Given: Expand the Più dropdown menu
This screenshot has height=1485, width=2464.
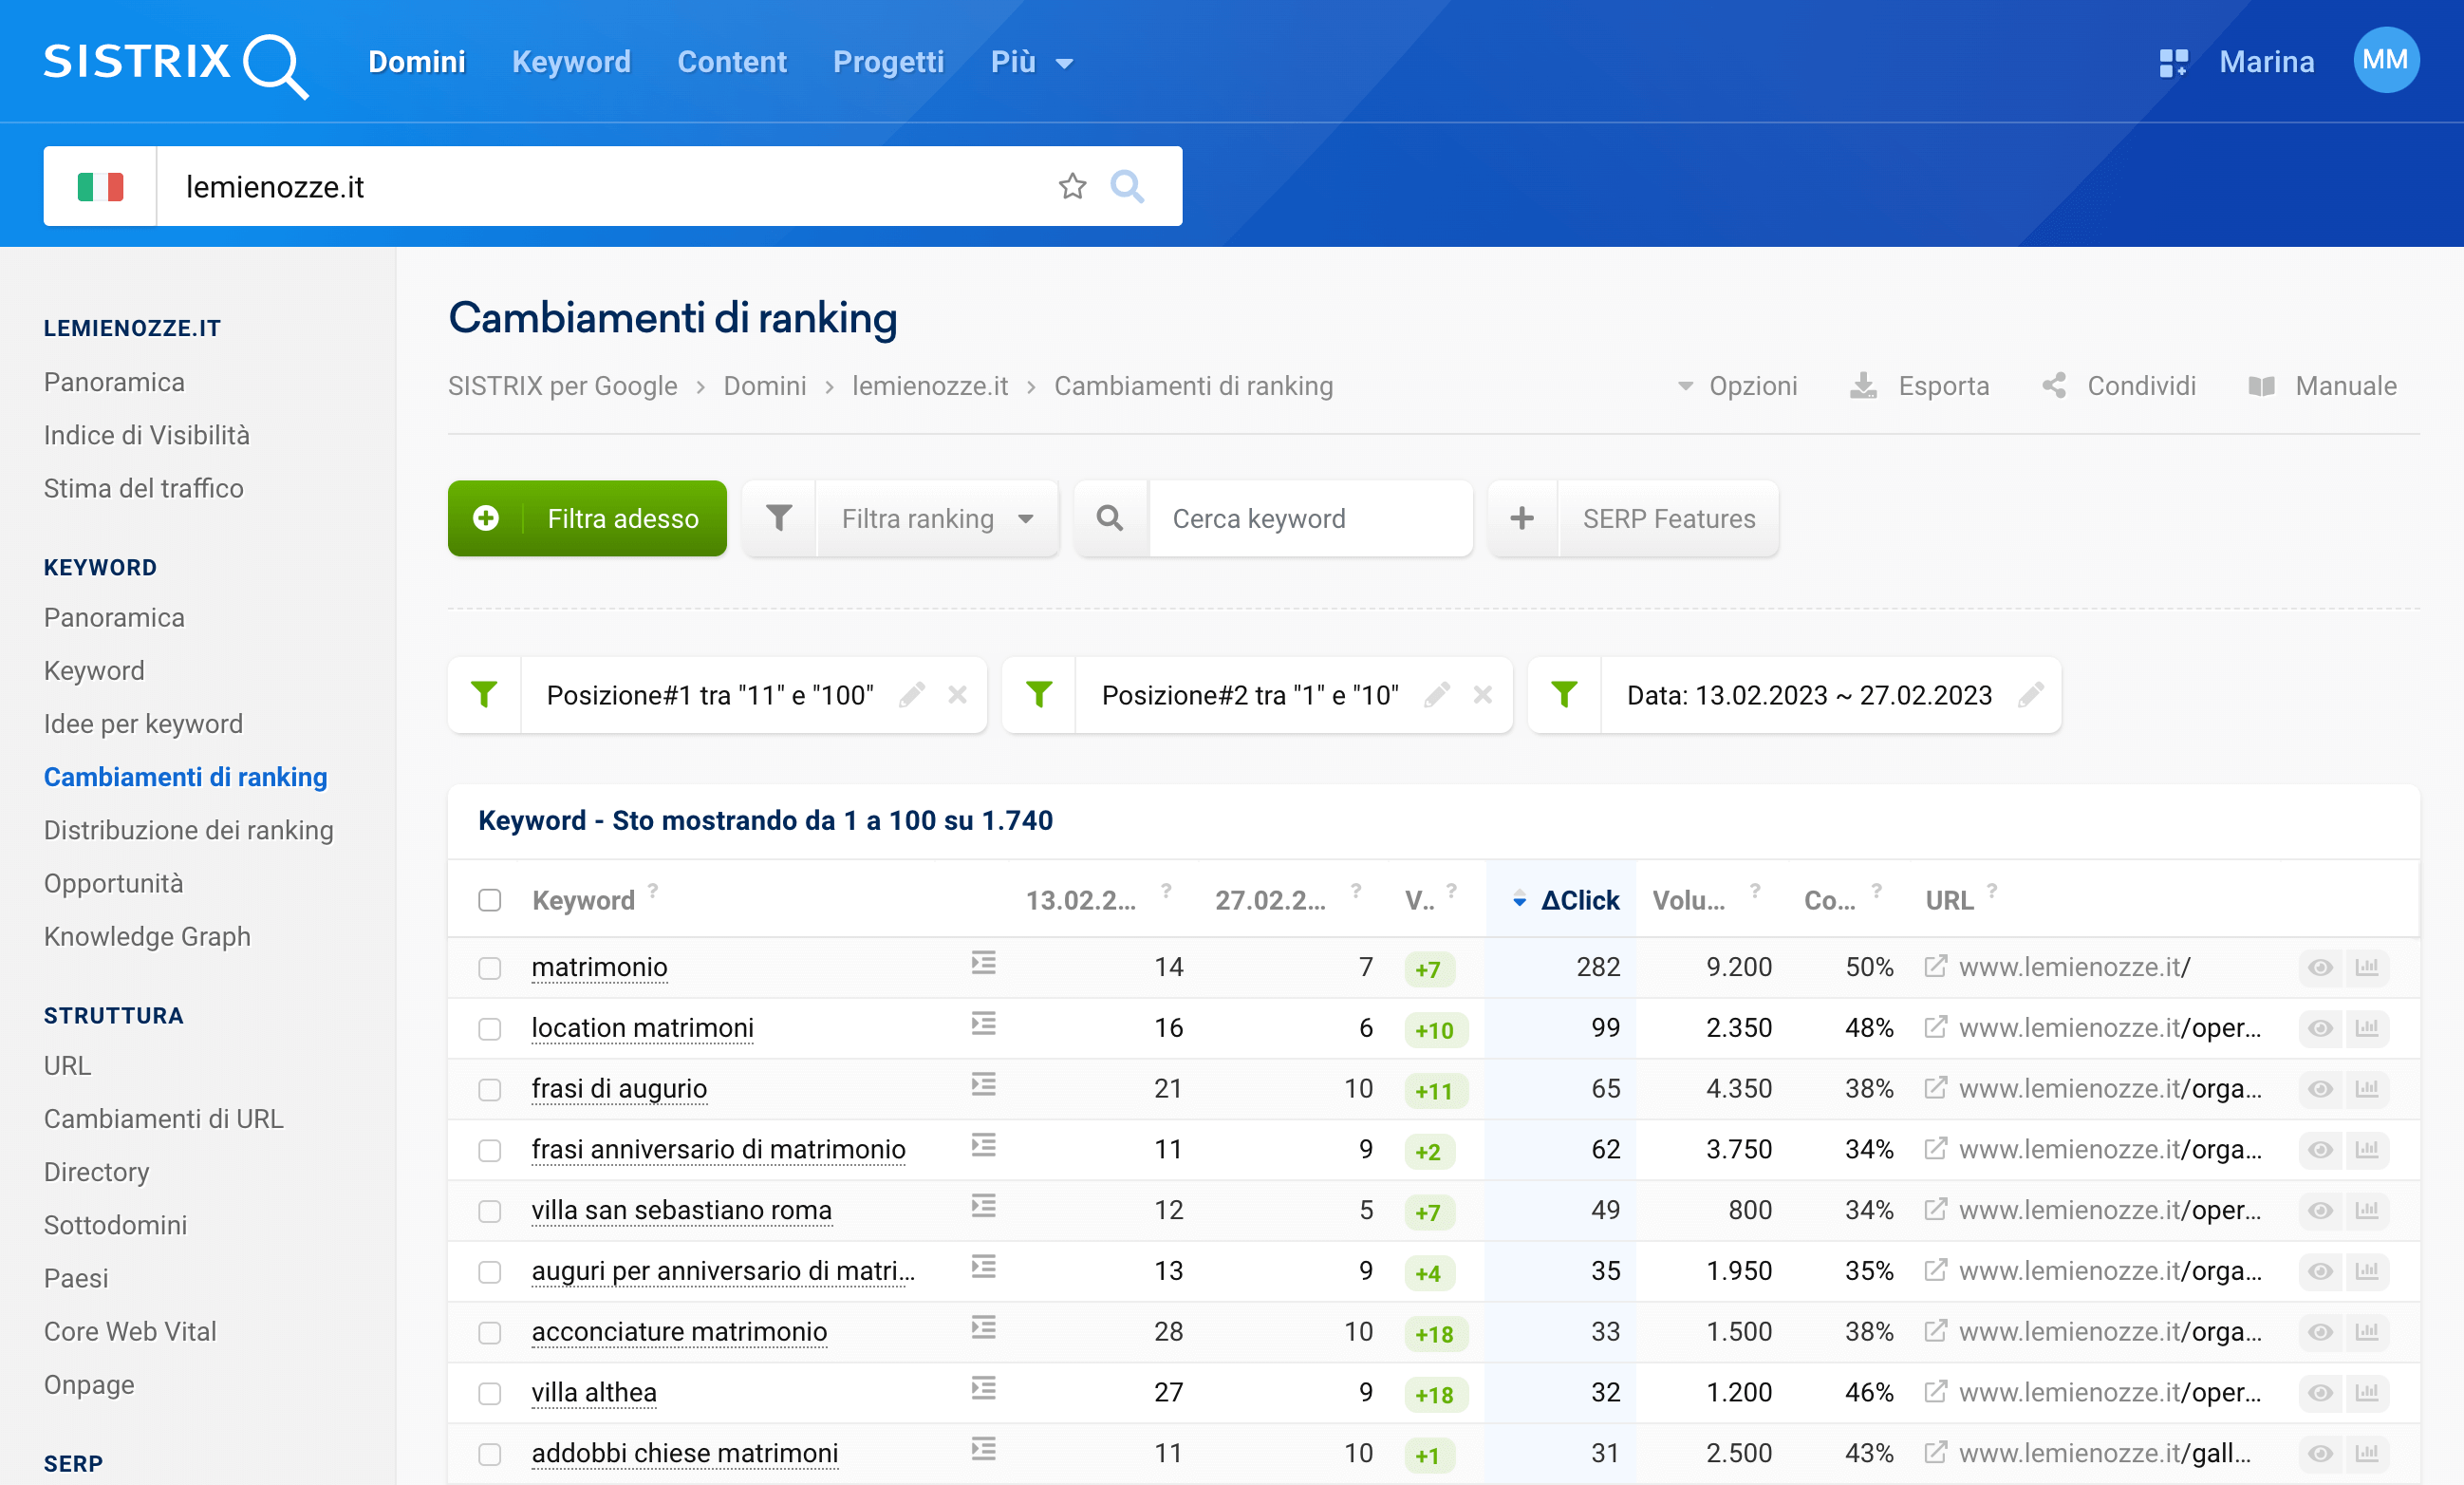Looking at the screenshot, I should 1031,62.
